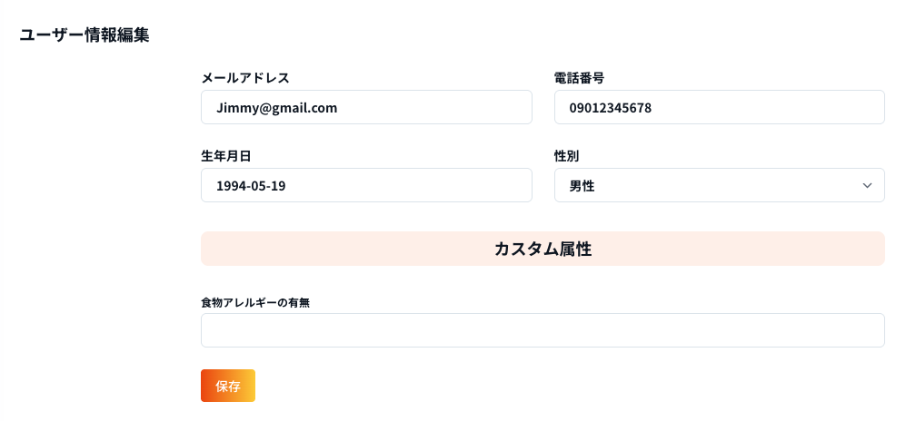Image resolution: width=906 pixels, height=421 pixels.
Task: Click the 保存 label text on the save button
Action: tap(228, 386)
